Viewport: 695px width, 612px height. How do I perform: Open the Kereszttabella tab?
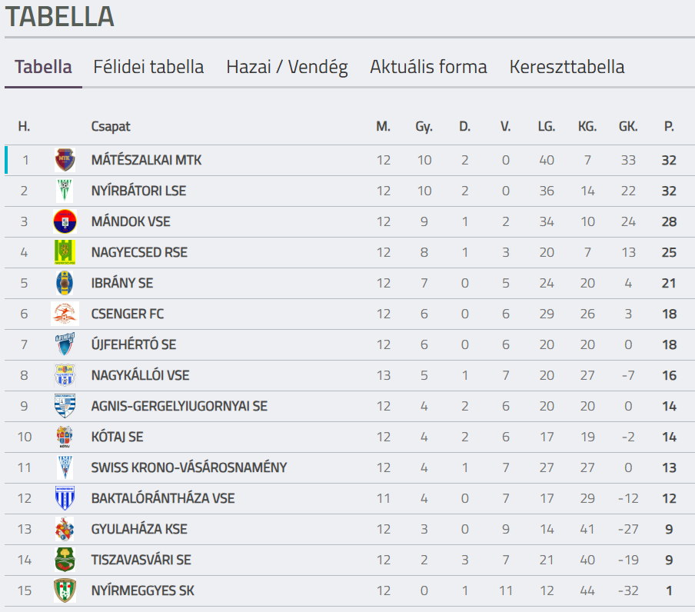(567, 67)
